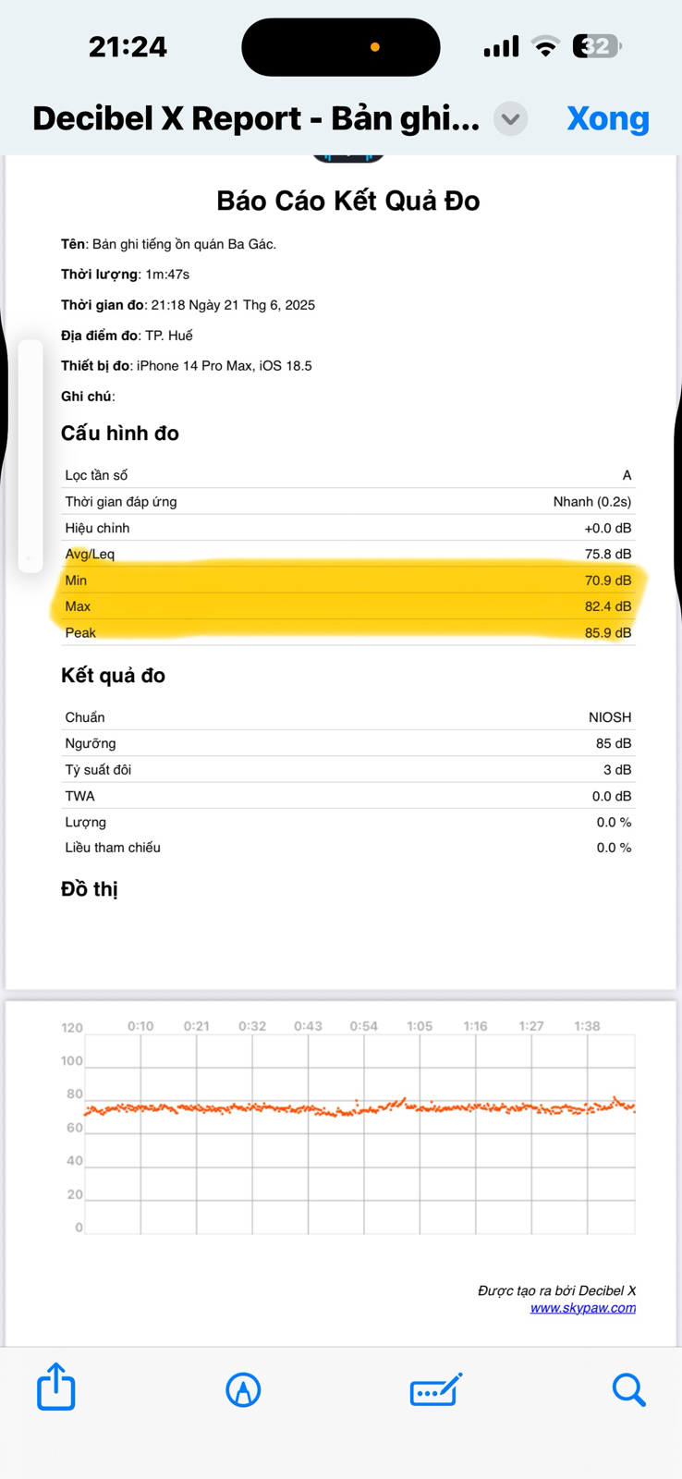Image resolution: width=682 pixels, height=1479 pixels.
Task: Tap the highlighted Min 70.9 dB row
Action: [x=347, y=581]
